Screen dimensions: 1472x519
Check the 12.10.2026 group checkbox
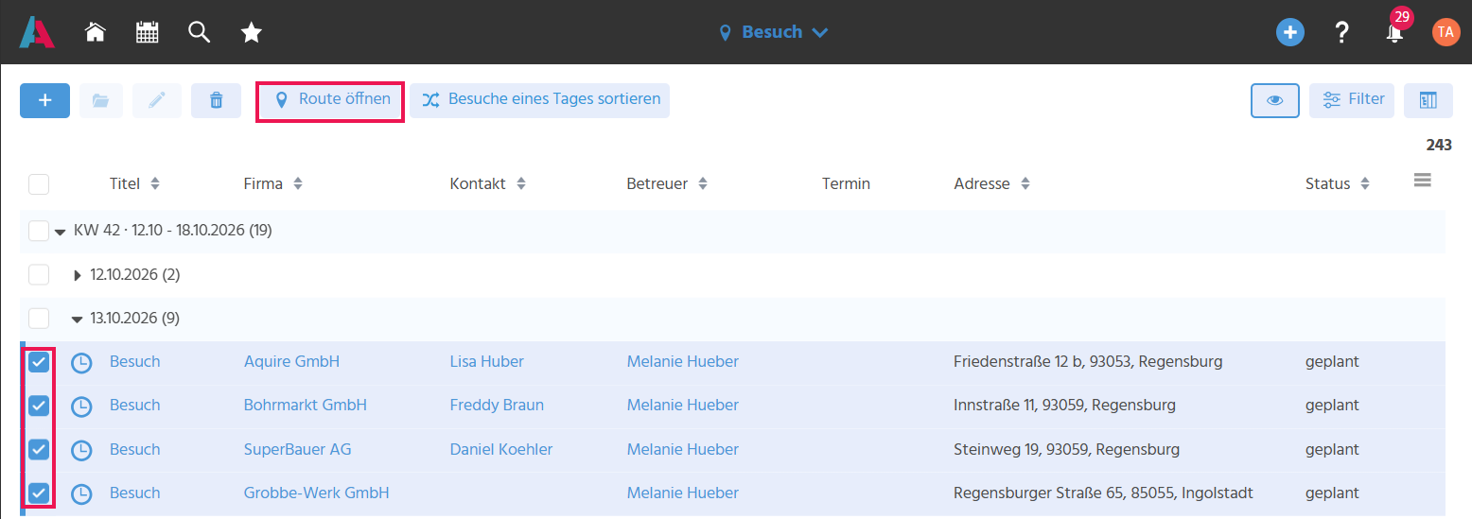39,274
